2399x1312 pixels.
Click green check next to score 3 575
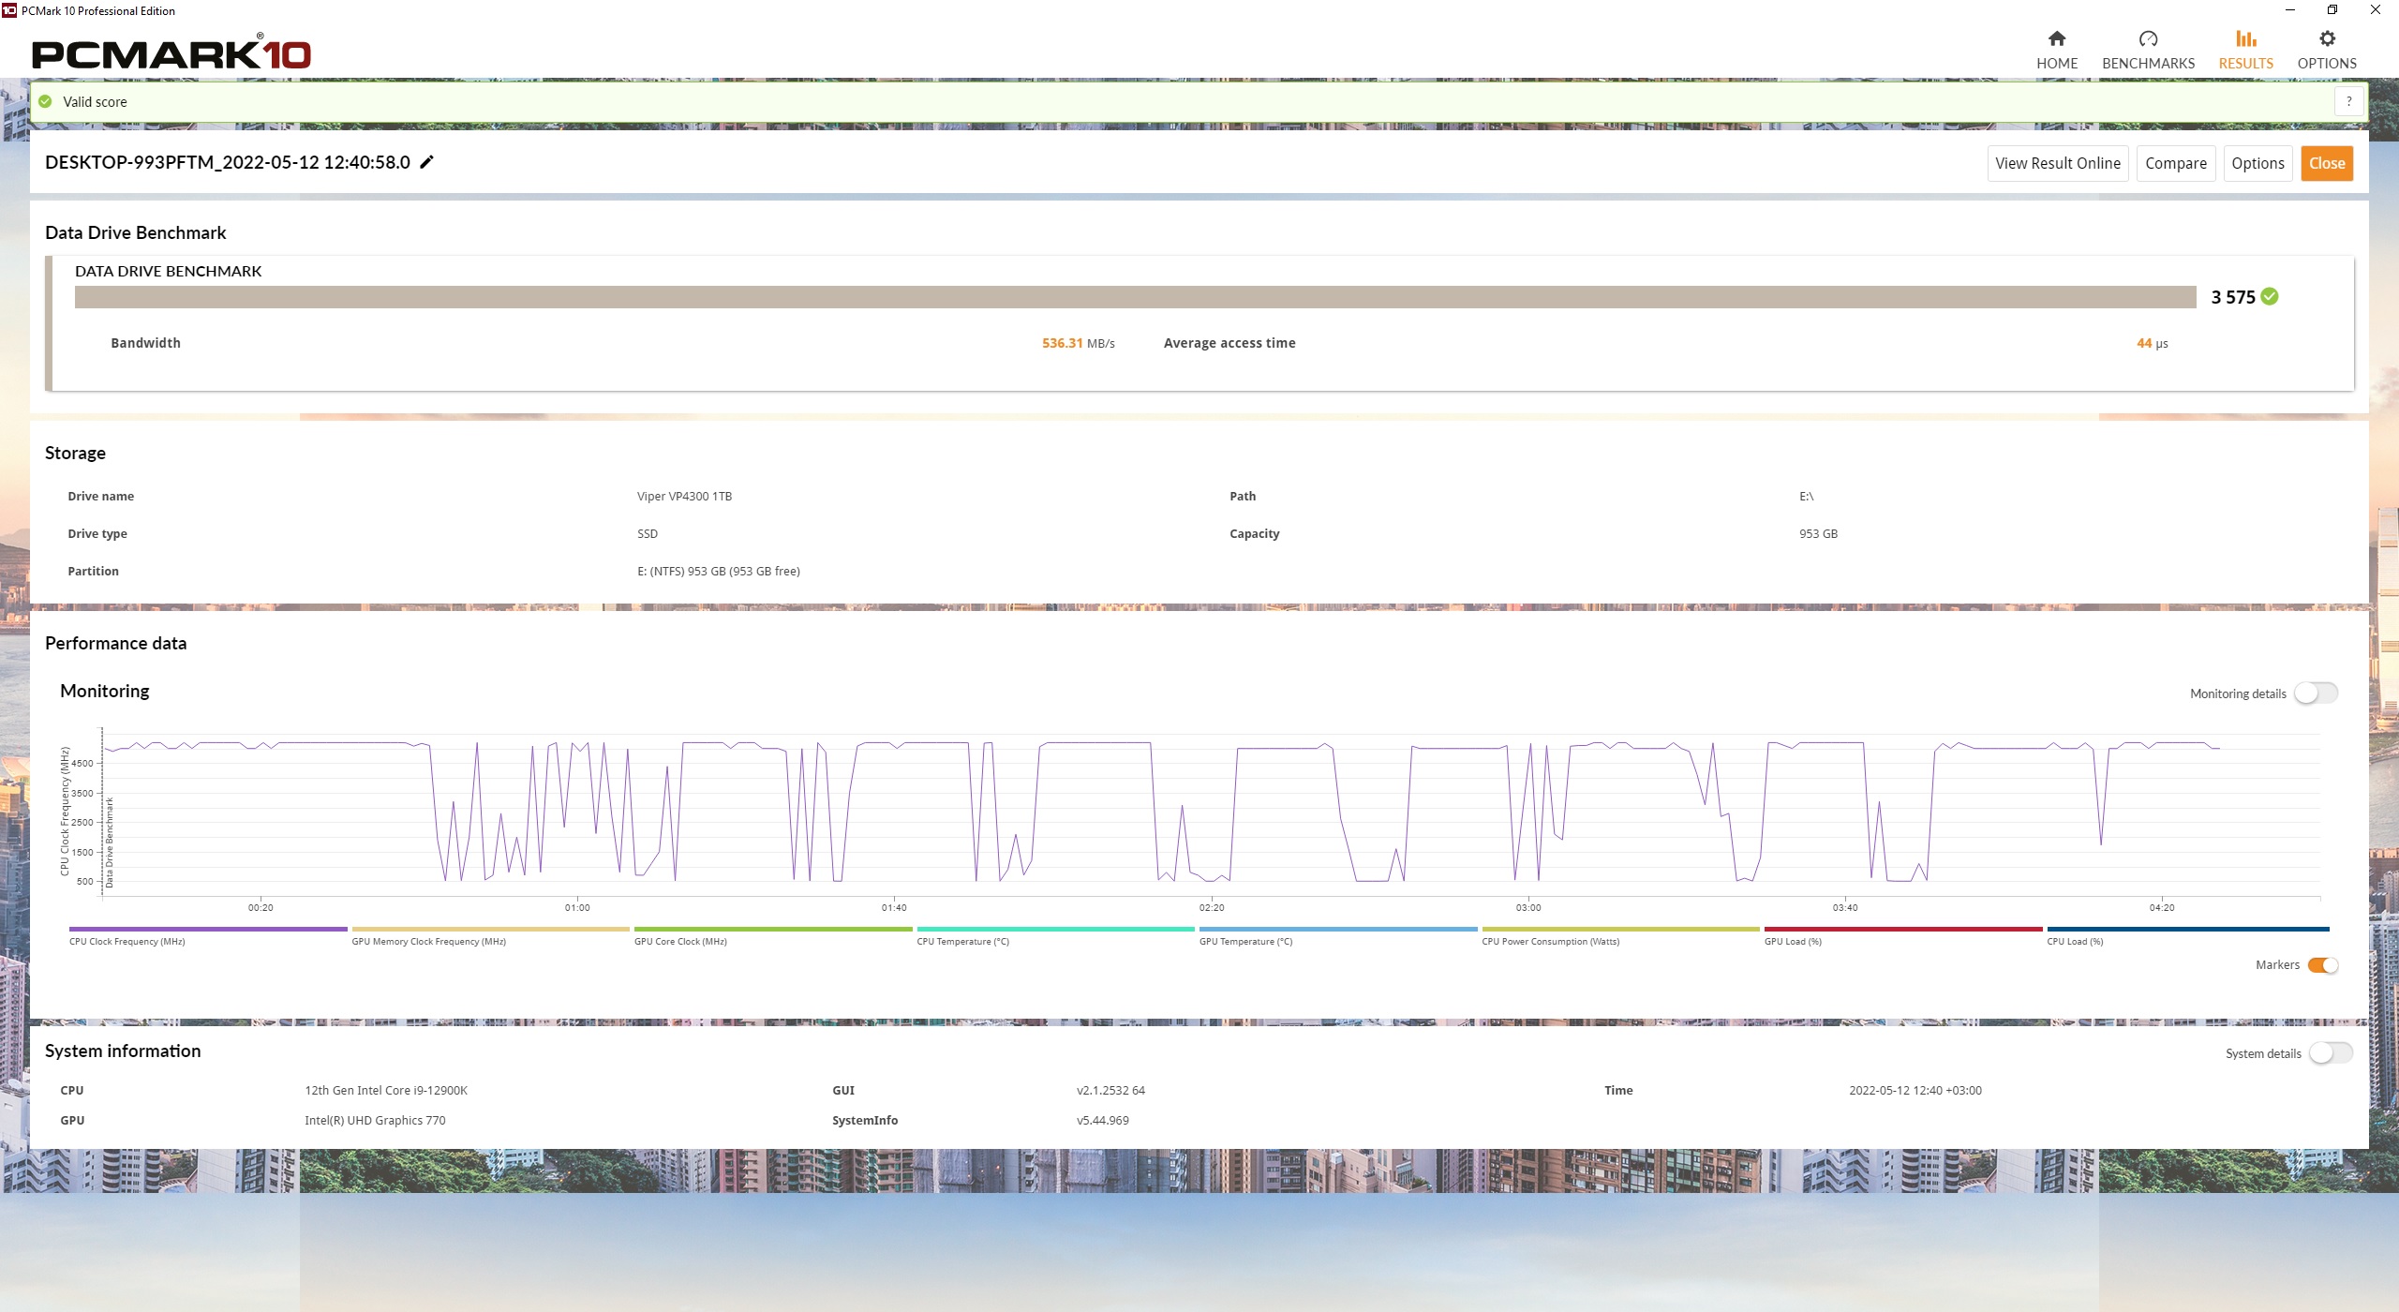(x=2270, y=296)
